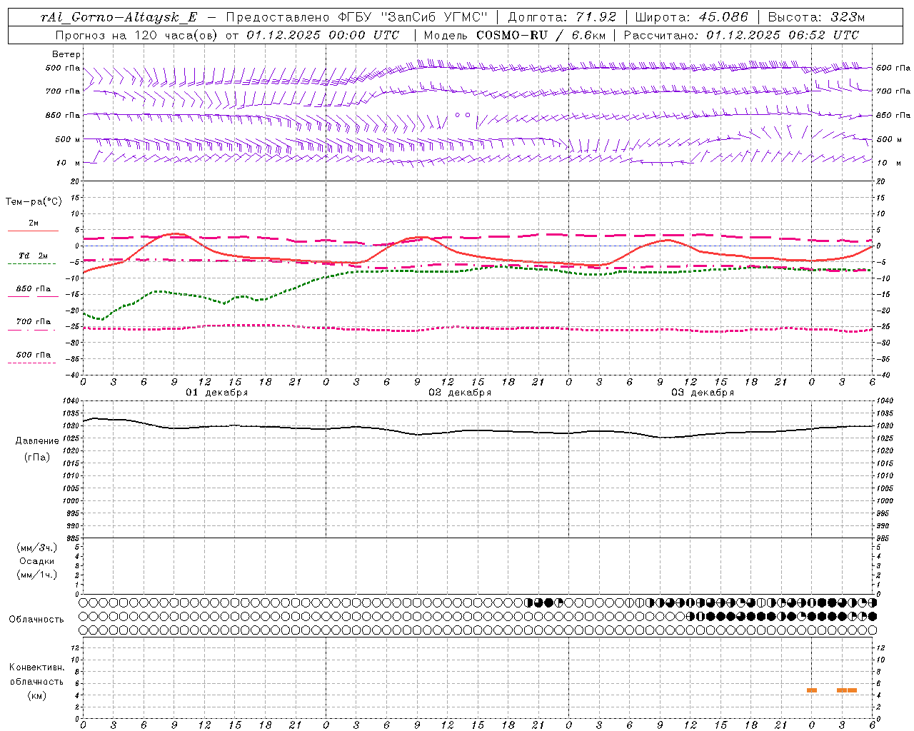The height and width of the screenshot is (731, 914).
Task: Click the '01 декабря' date label
Action: point(217,393)
